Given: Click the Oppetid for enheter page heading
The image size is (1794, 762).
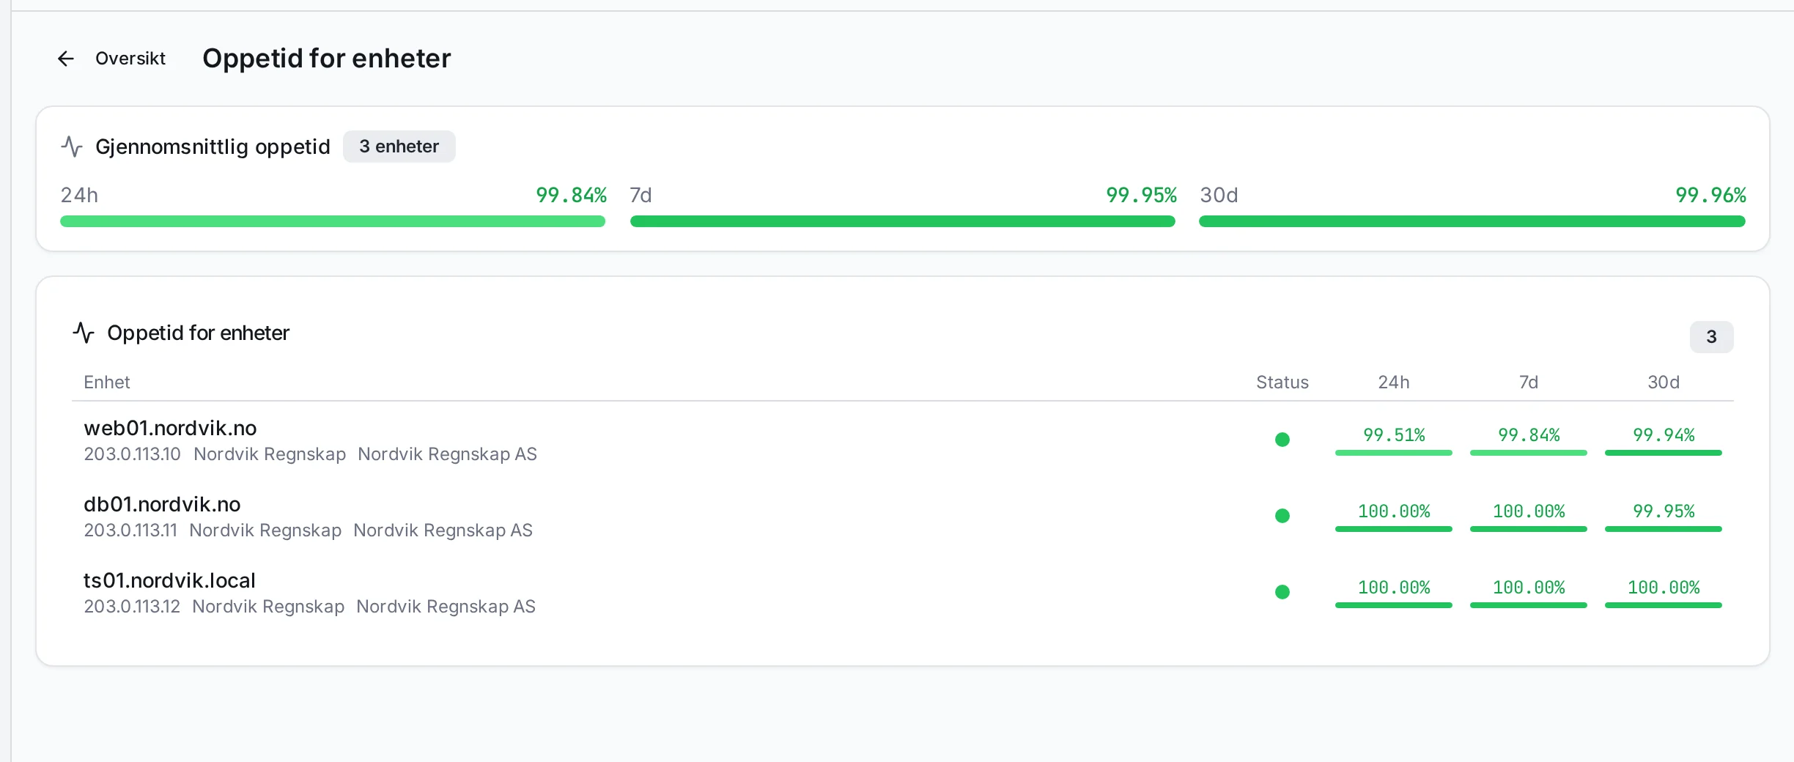Looking at the screenshot, I should coord(326,59).
